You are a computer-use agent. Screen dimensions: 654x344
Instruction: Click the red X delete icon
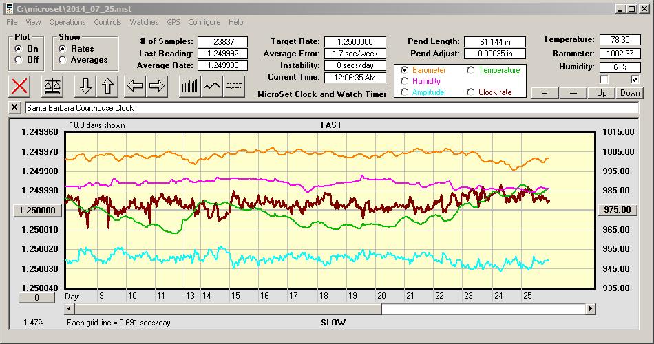pyautogui.click(x=19, y=86)
